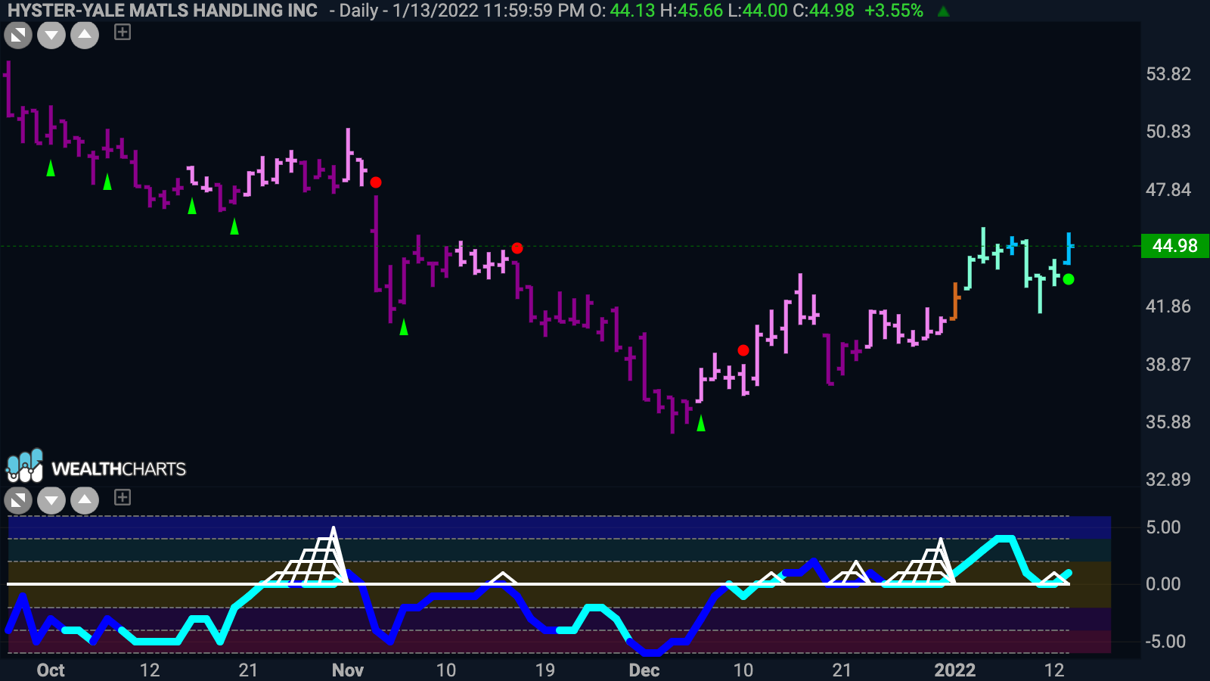The width and height of the screenshot is (1210, 681).
Task: Click the change percentage +3.55% in header
Action: [894, 11]
